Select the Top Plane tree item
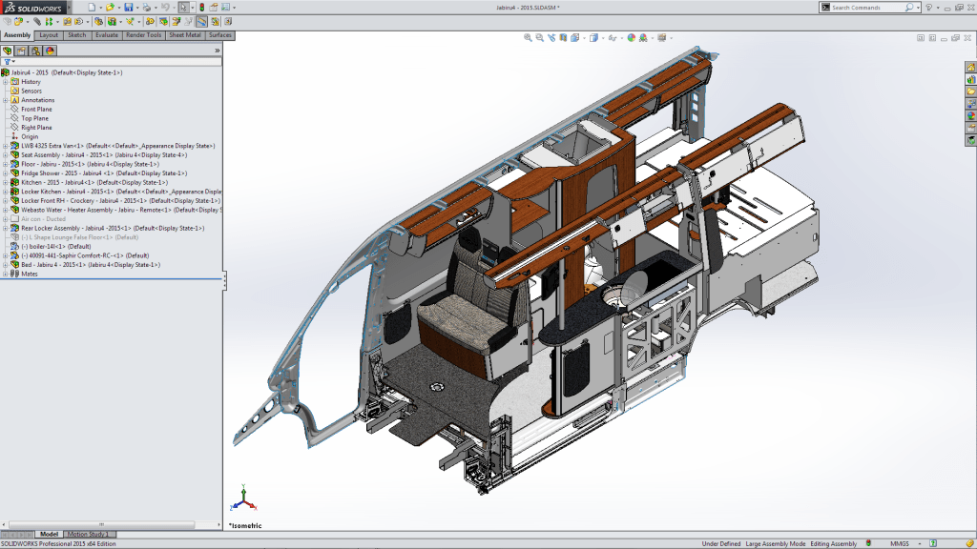Screen dimensions: 977x549 (36, 118)
